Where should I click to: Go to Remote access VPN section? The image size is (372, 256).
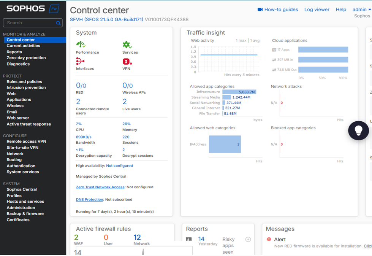click(x=26, y=142)
